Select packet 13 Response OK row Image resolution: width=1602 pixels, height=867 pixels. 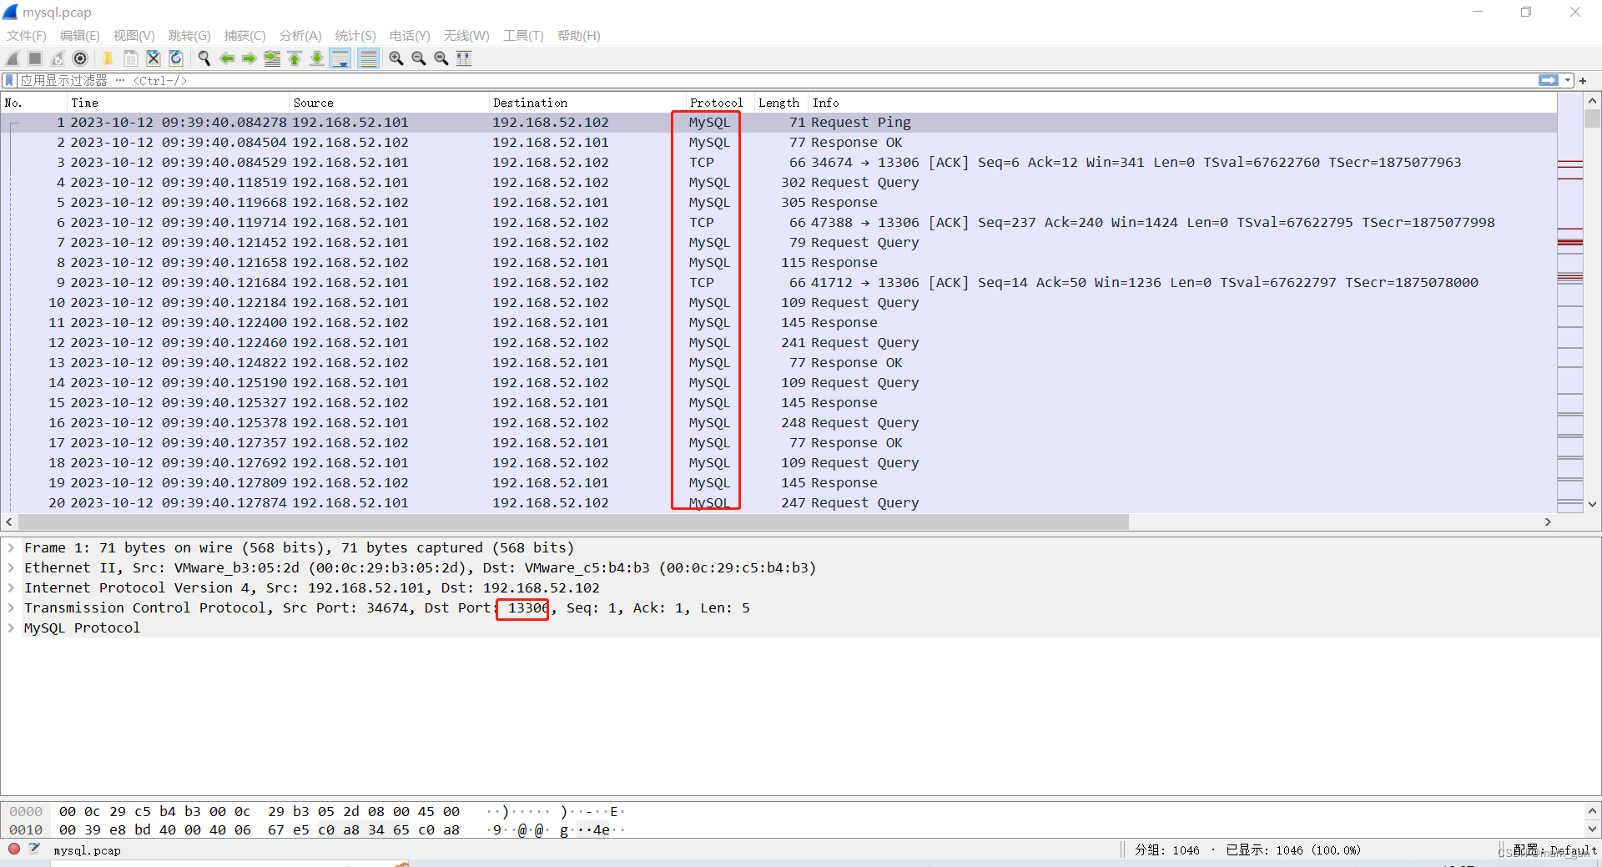[x=779, y=363]
